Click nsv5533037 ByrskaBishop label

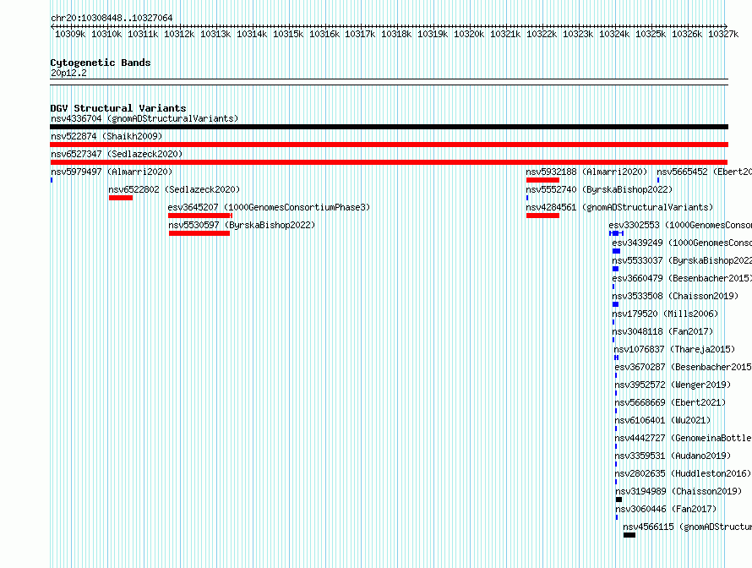(x=682, y=260)
